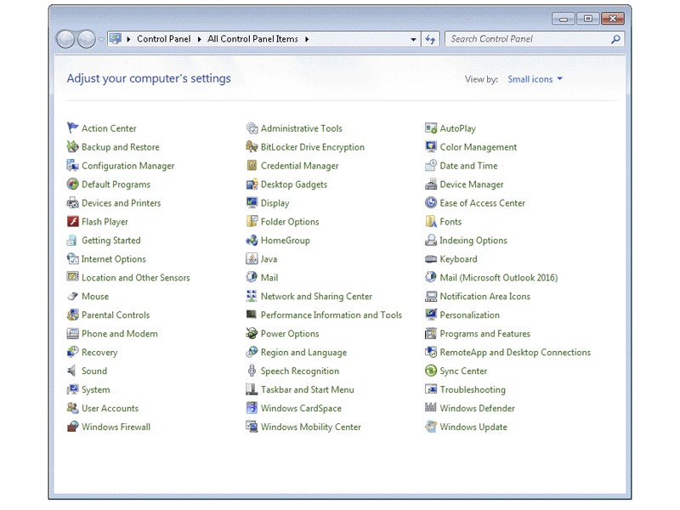Open the RemoteApp and Desktop Connections link
Image resolution: width=680 pixels, height=510 pixels.
tap(515, 352)
